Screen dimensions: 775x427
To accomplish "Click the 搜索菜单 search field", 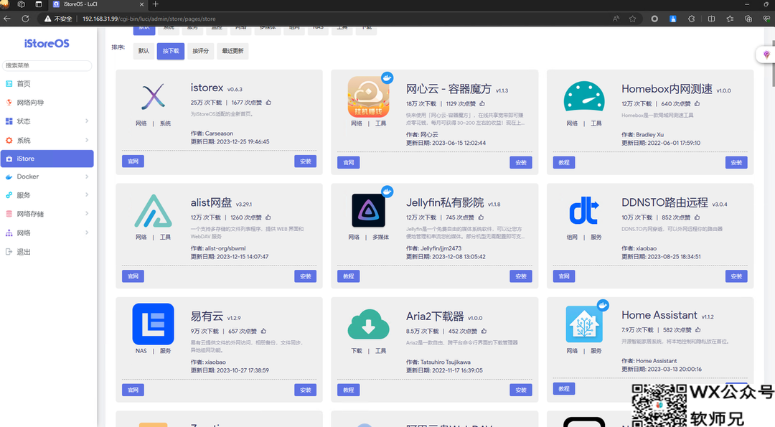I will pos(47,65).
